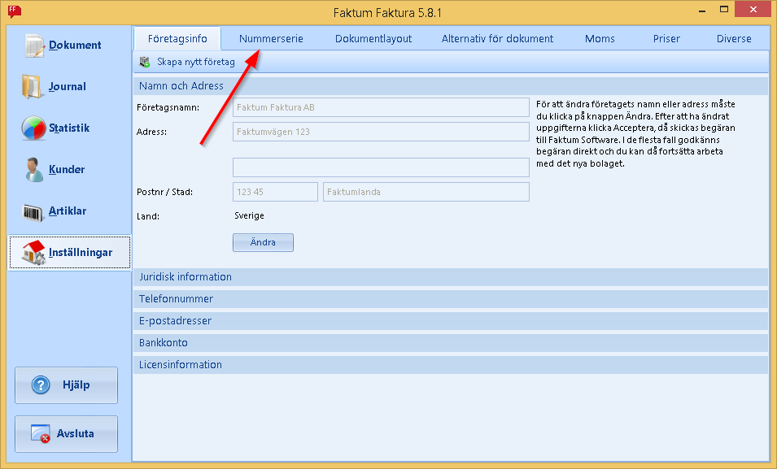Image resolution: width=777 pixels, height=469 pixels.
Task: Click the Adress field with Faktumvägen 123
Action: pyautogui.click(x=381, y=132)
